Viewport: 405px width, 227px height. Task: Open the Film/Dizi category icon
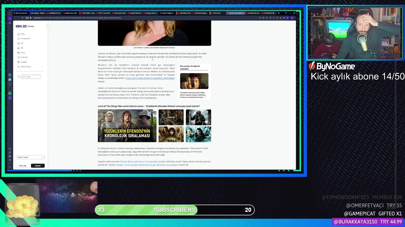(x=19, y=57)
